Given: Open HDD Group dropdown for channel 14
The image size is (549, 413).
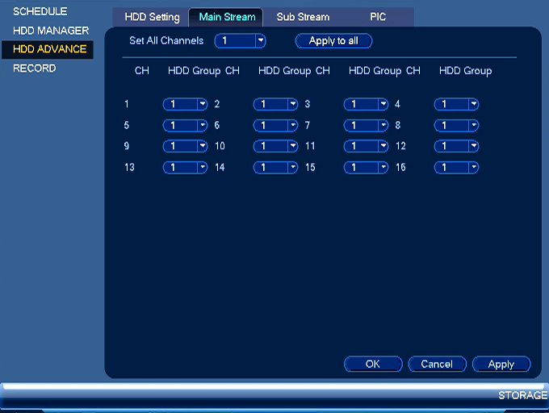Looking at the screenshot, I should (275, 168).
